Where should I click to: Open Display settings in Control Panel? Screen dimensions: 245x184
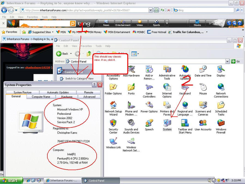(220, 71)
